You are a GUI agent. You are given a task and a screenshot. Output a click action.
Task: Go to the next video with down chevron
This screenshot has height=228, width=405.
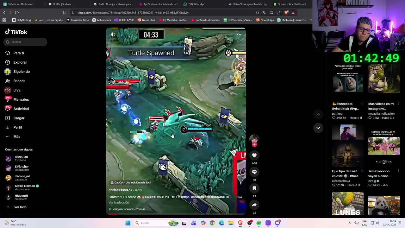tap(318, 128)
